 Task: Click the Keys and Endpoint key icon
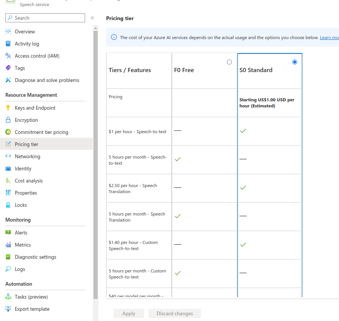coord(8,108)
